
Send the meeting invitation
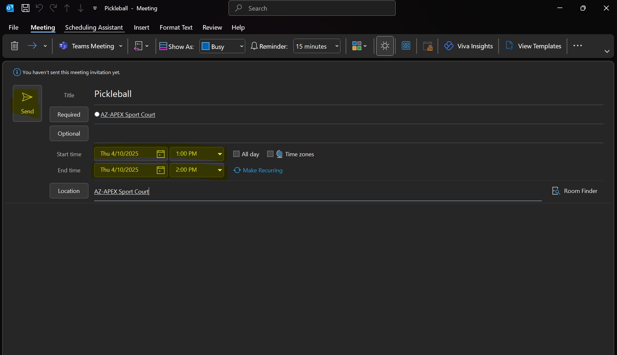27,103
